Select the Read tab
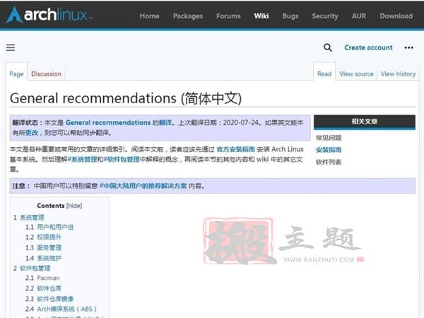The image size is (424, 318). coord(324,73)
